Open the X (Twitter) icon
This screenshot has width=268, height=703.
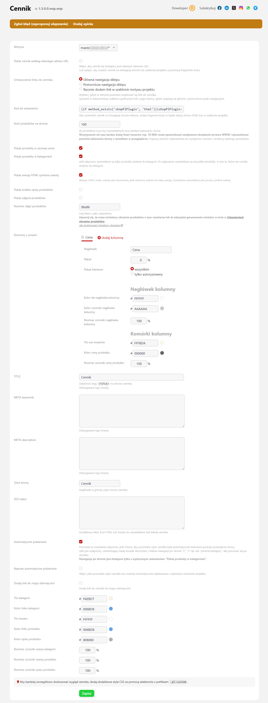click(234, 8)
